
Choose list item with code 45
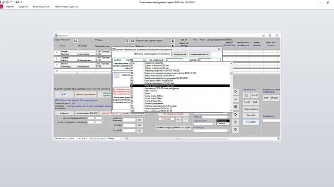pos(180,73)
